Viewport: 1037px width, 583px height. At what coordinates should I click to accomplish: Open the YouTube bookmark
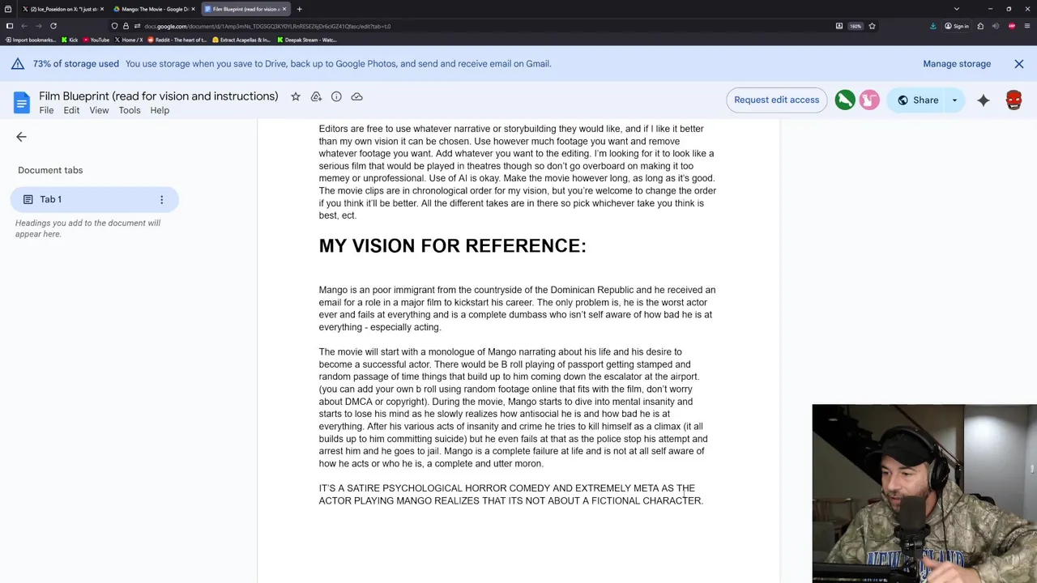coord(96,40)
